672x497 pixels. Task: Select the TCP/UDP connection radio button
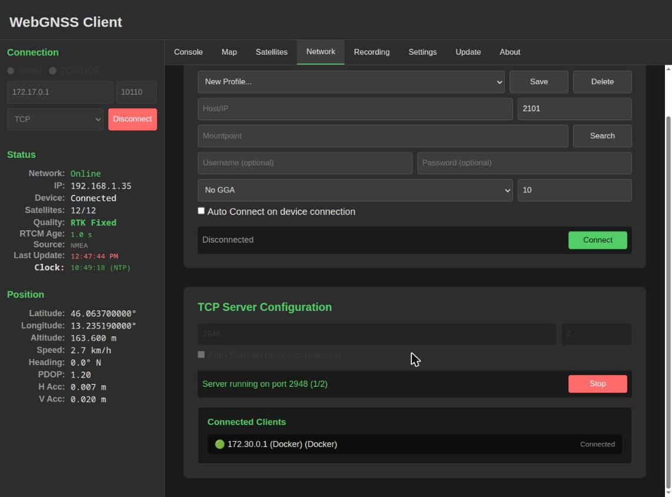tap(53, 71)
